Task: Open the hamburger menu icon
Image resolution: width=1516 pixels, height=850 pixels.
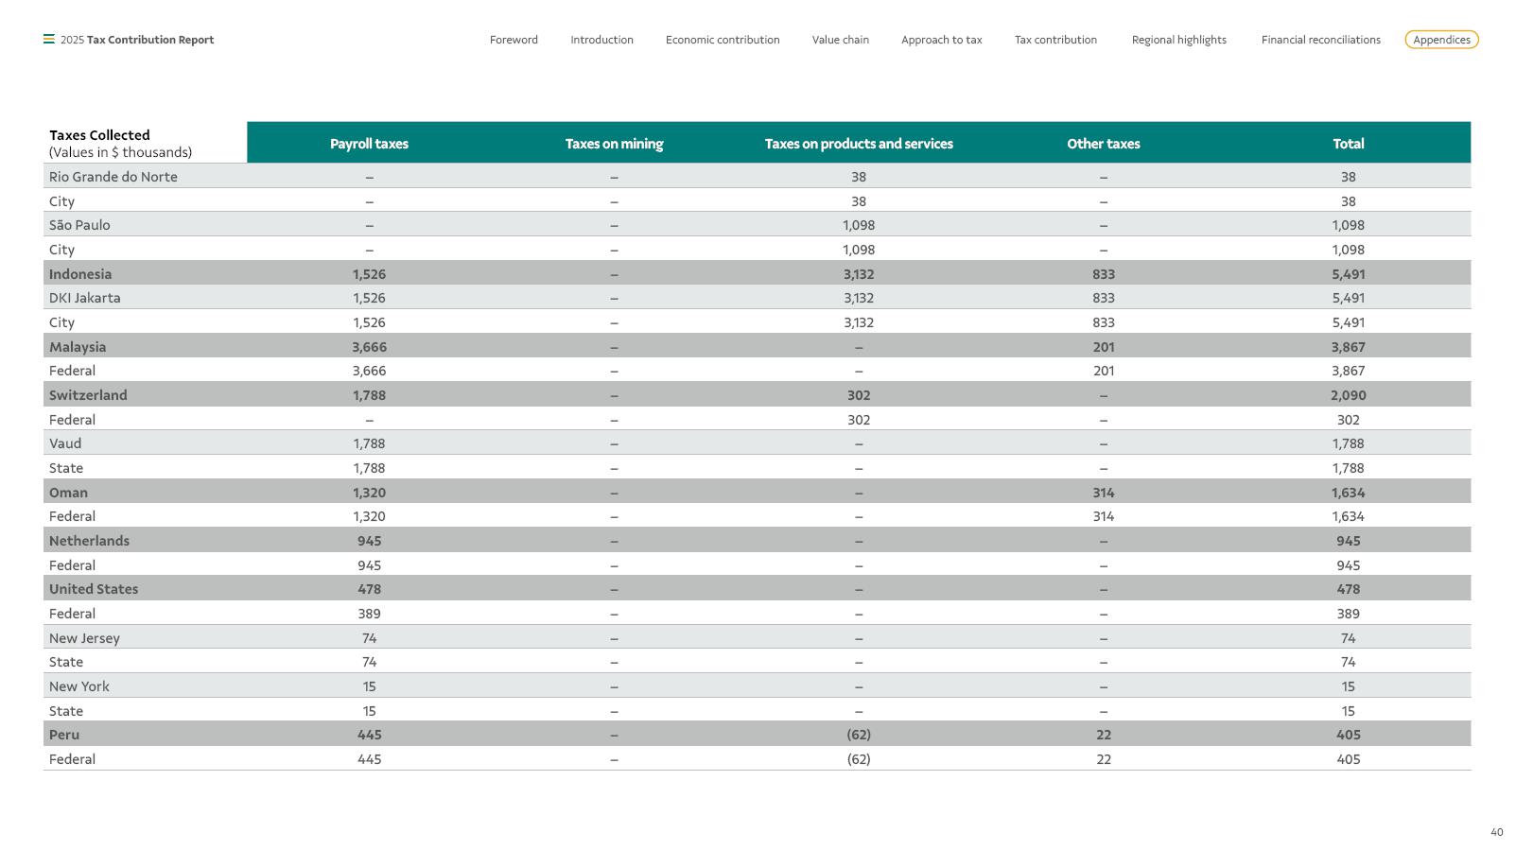Action: (x=48, y=40)
